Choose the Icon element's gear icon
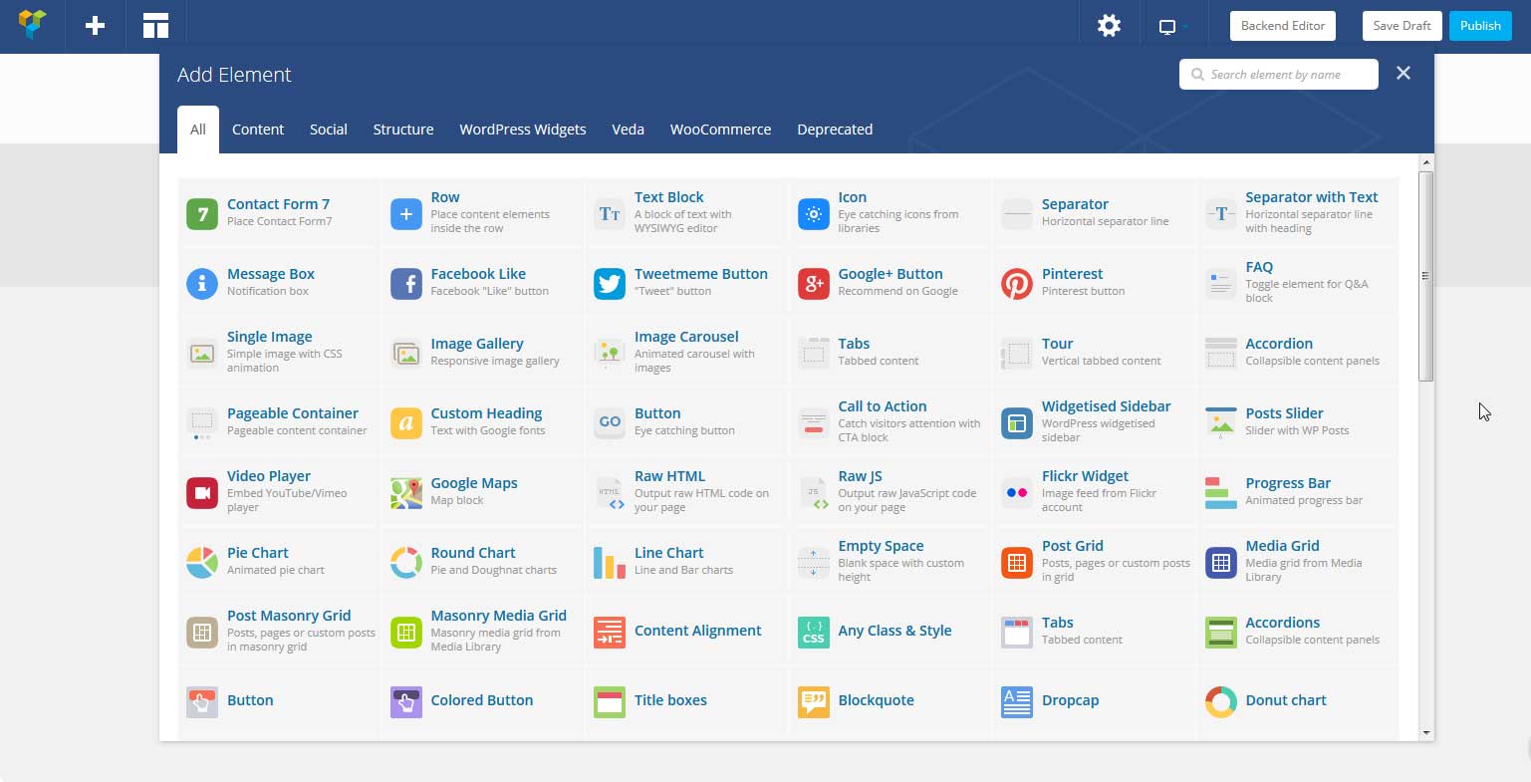This screenshot has width=1531, height=782. coord(814,213)
